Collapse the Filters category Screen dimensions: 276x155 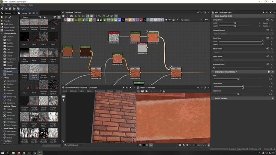[2, 77]
